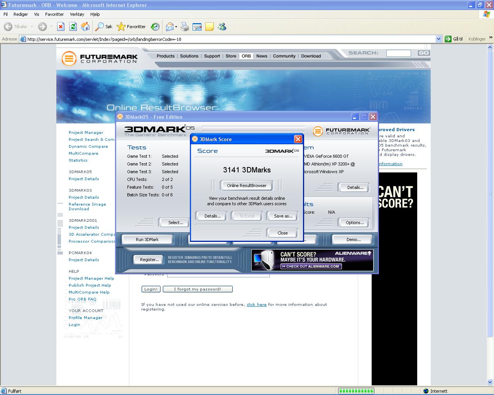This screenshot has height=395, width=494.
Task: Click the green Go (Gå til) arrow icon
Action: pos(448,39)
